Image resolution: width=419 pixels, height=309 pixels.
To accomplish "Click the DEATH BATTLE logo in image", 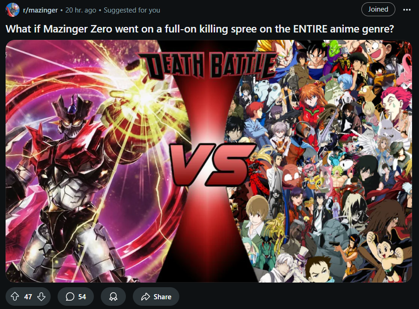I will pyautogui.click(x=208, y=65).
